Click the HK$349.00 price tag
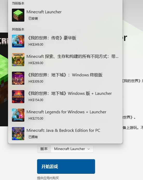 coord(36,45)
